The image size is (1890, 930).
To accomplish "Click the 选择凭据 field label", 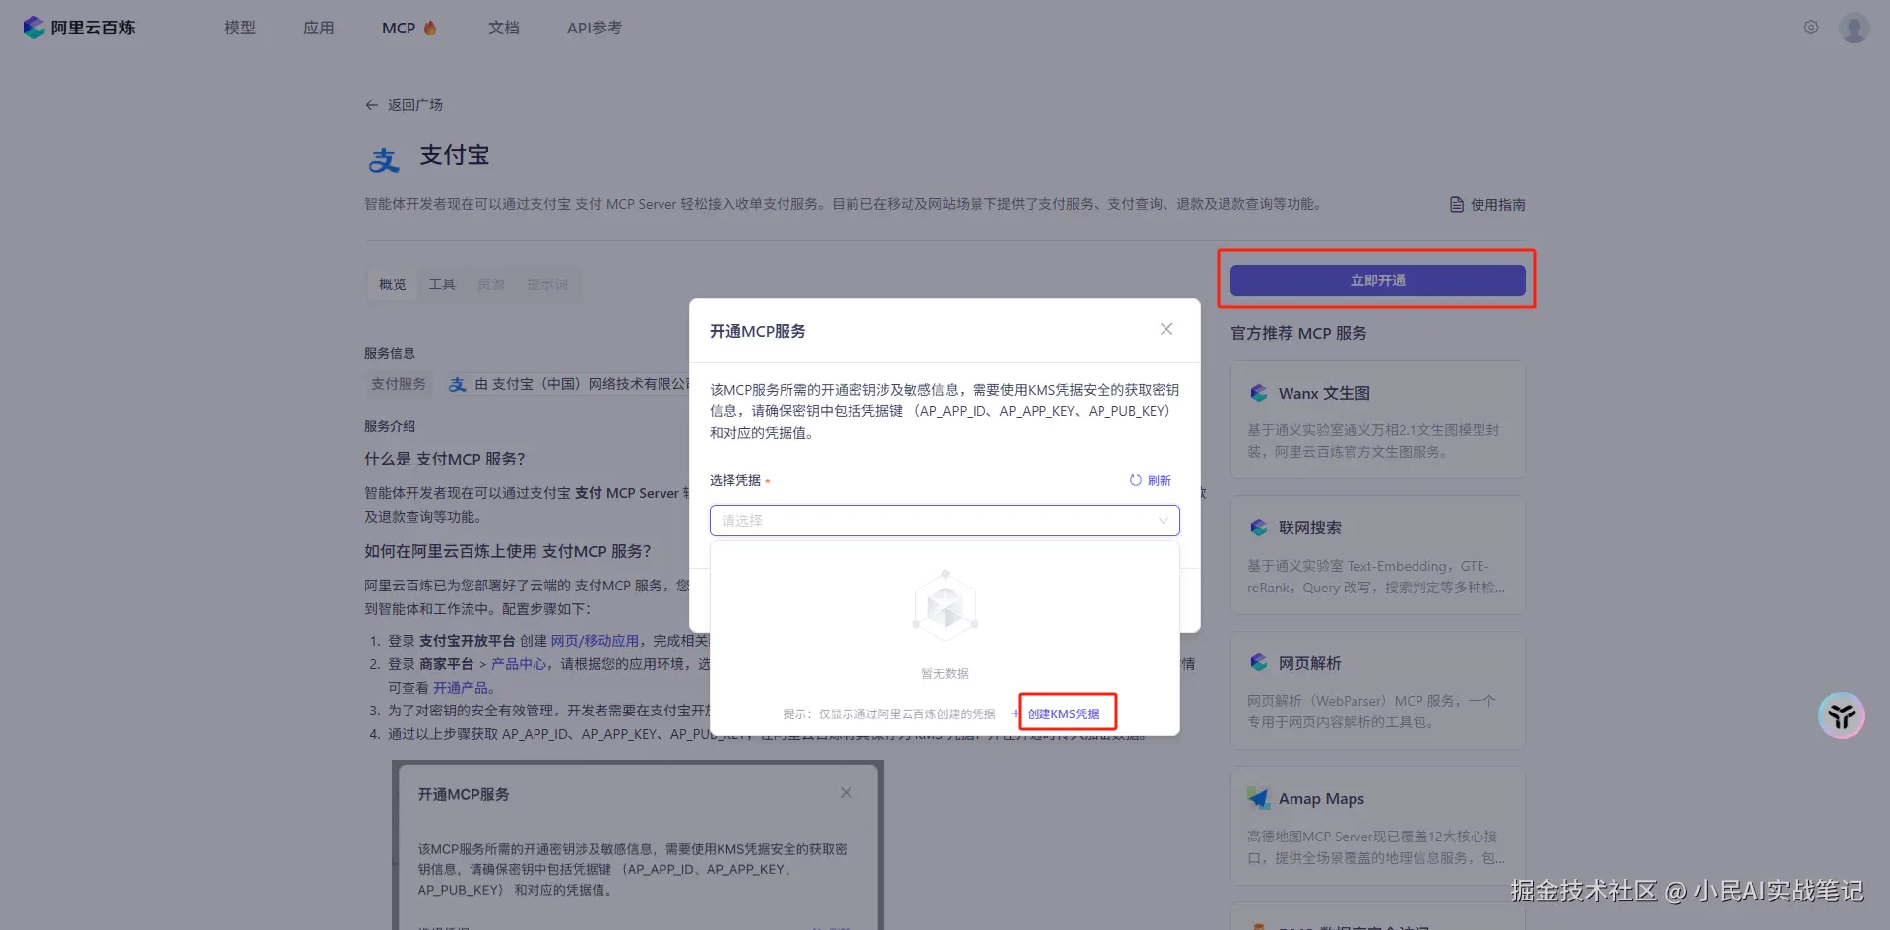I will pos(735,480).
